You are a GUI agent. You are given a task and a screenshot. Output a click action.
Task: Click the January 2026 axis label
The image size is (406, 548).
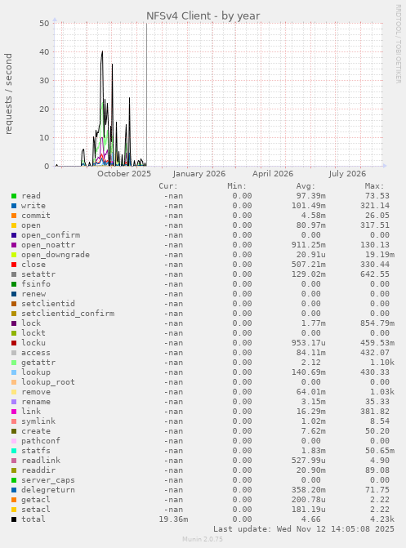[x=199, y=174]
